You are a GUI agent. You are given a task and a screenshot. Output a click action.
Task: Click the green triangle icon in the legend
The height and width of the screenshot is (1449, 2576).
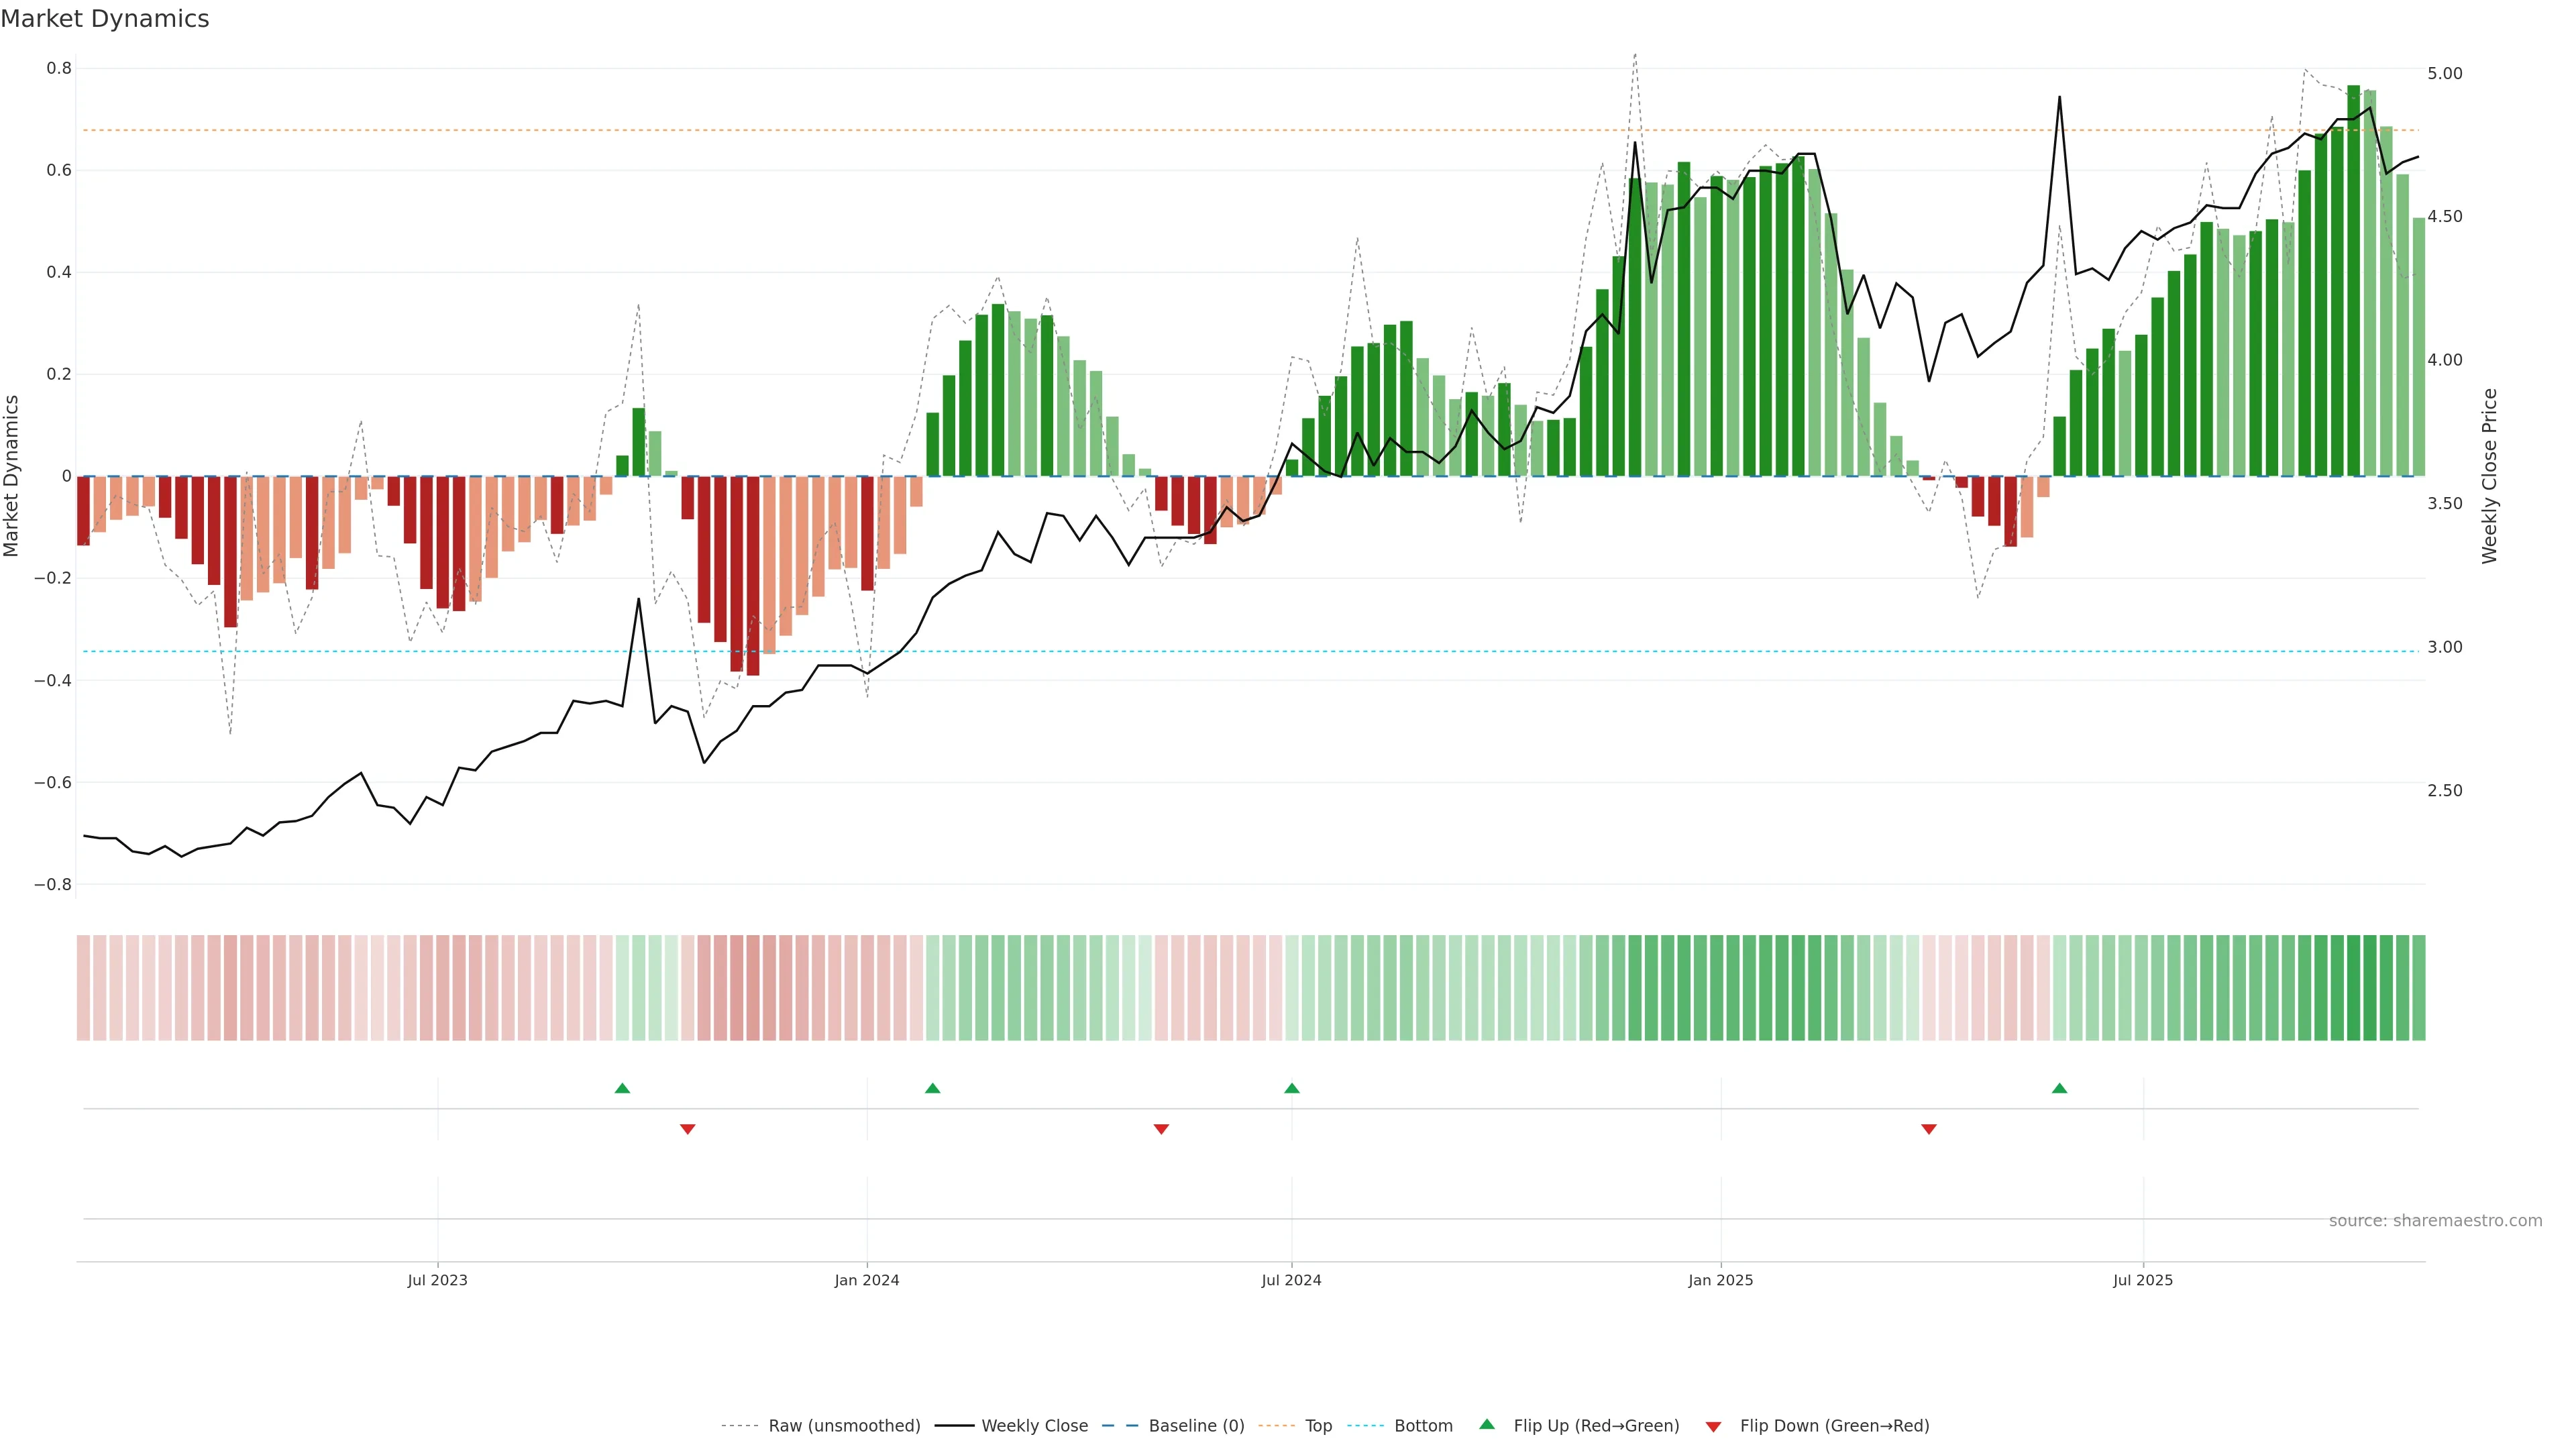pos(1487,1424)
